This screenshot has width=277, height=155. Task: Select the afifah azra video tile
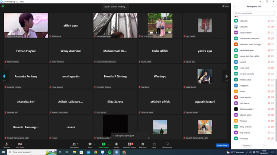point(71,25)
